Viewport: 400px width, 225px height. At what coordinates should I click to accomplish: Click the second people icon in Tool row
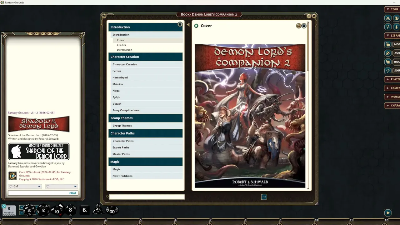(x=397, y=27)
